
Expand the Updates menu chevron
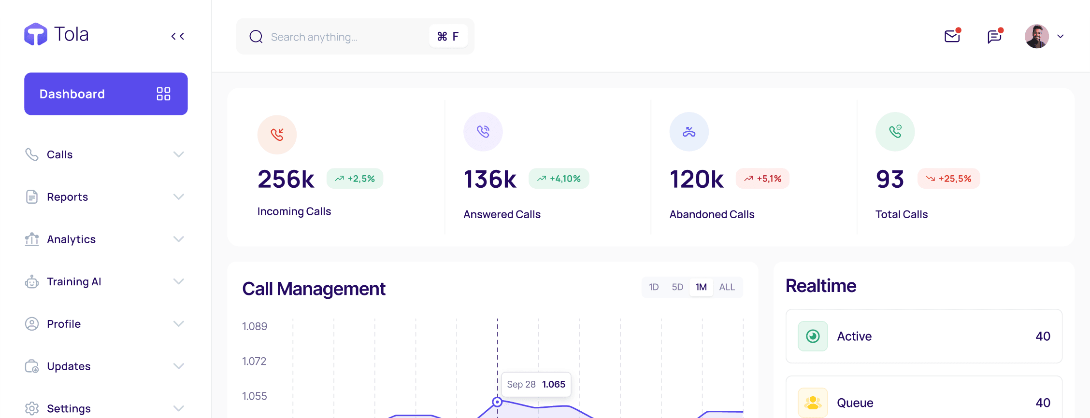point(179,366)
